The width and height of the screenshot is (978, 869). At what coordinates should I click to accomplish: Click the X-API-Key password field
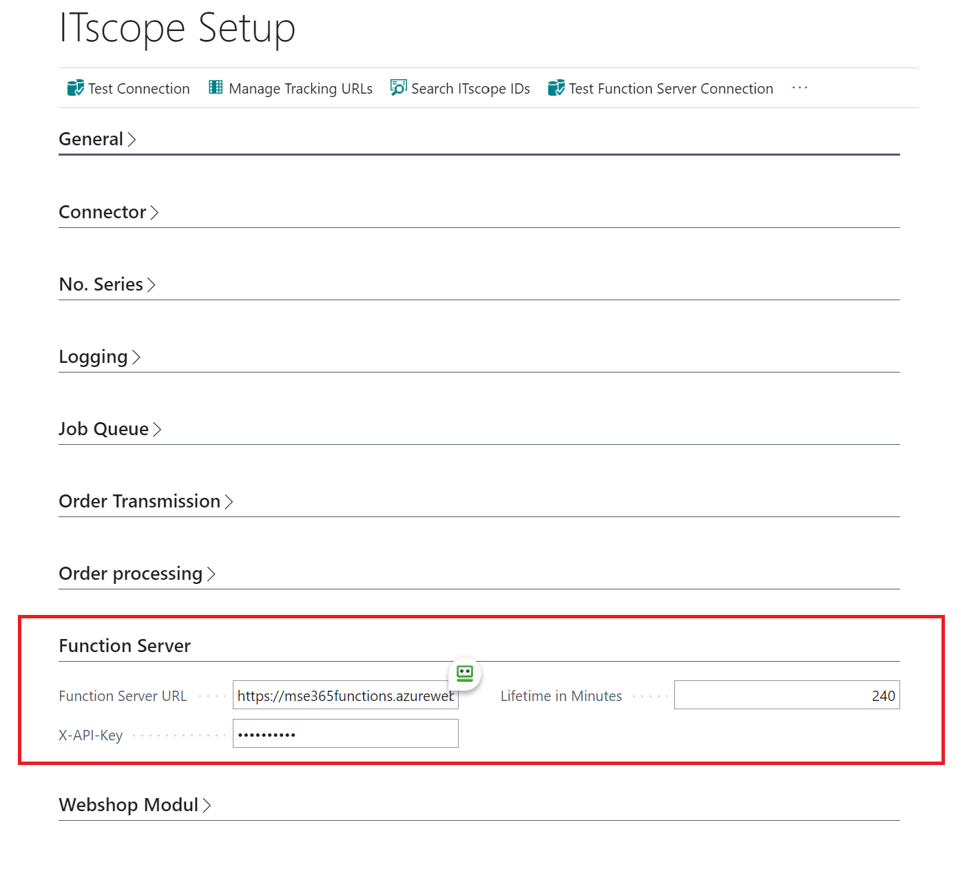[x=344, y=733]
